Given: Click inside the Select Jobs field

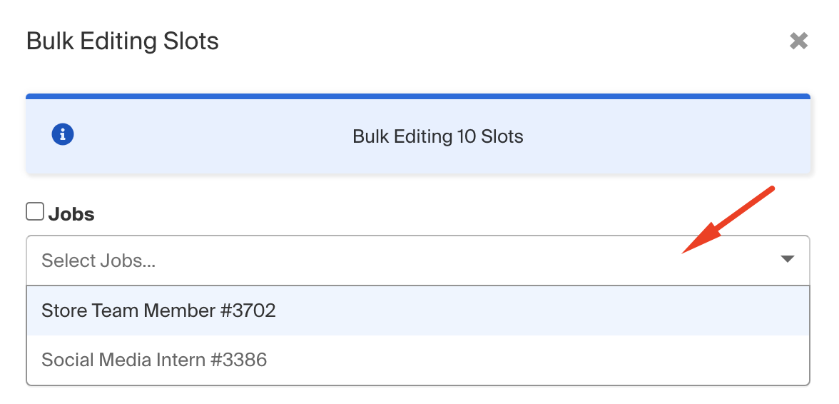Looking at the screenshot, I should click(418, 261).
